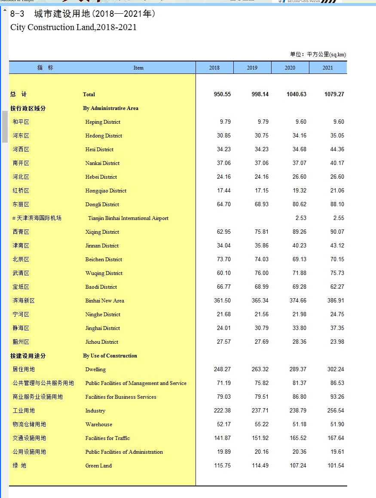Select Green Land 2018 value 115.75

[222, 466]
